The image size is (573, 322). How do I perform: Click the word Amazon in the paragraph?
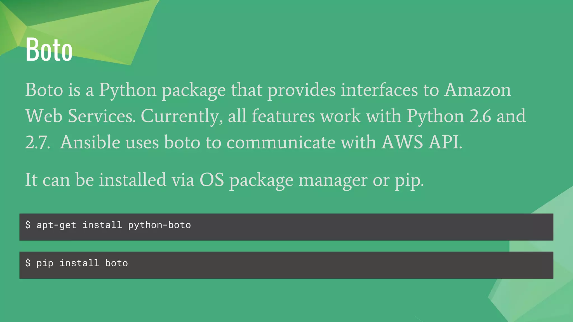tap(478, 90)
